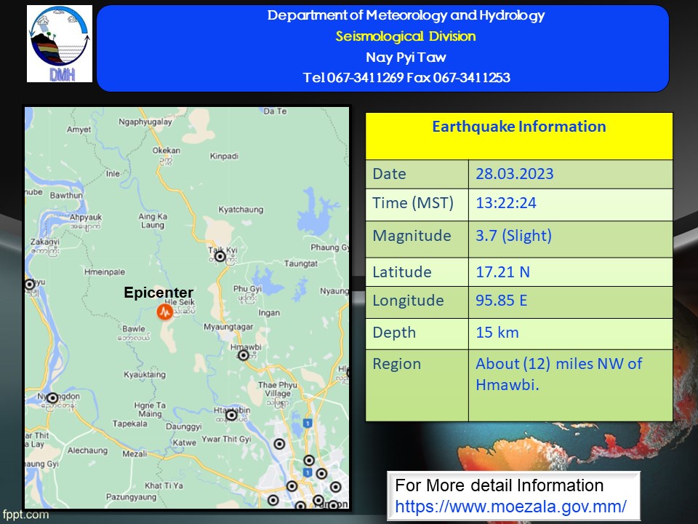Select the Hmawbi town marker on map

pyautogui.click(x=244, y=355)
